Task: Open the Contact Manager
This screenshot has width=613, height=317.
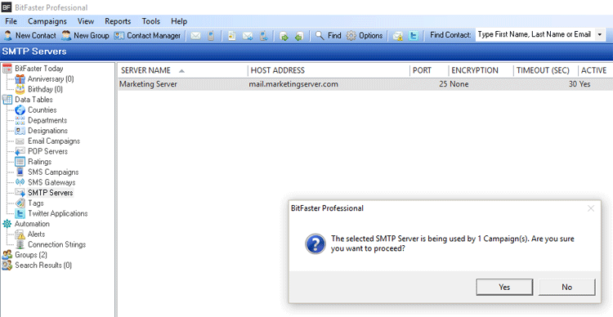Action: [147, 36]
